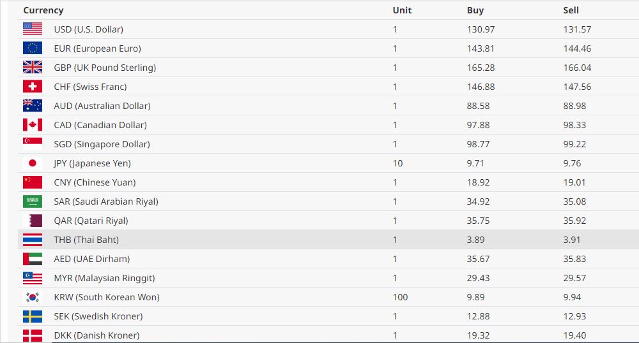Click the USD buy rate 130.97
The image size is (639, 343).
pyautogui.click(x=481, y=29)
